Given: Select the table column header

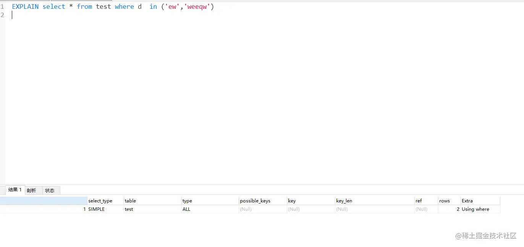Looking at the screenshot, I should (152, 201).
